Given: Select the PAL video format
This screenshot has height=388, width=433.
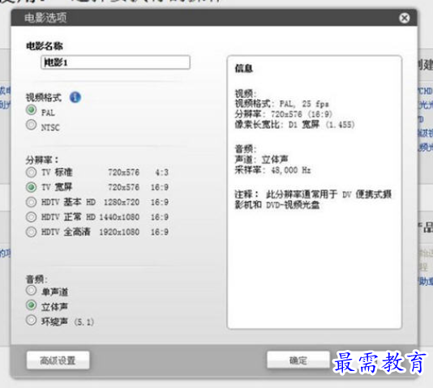Looking at the screenshot, I should click(x=31, y=110).
